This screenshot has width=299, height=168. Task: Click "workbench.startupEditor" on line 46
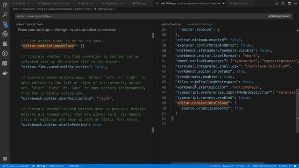coord(201,87)
